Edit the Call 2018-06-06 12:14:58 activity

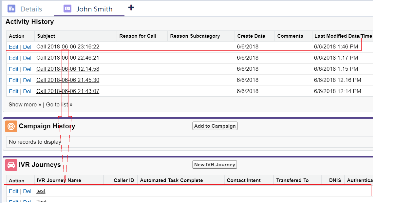[13, 69]
